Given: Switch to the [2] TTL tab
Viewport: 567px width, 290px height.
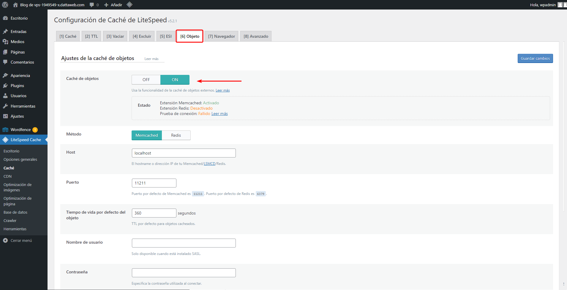Looking at the screenshot, I should pyautogui.click(x=91, y=36).
